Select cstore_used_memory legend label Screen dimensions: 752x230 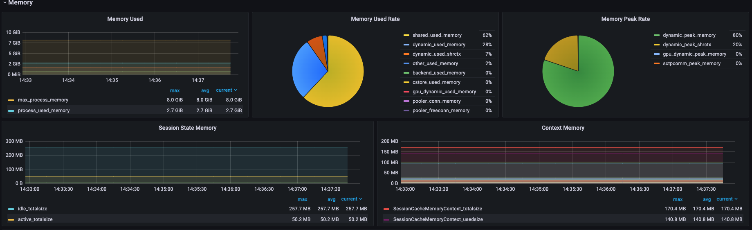tap(436, 82)
